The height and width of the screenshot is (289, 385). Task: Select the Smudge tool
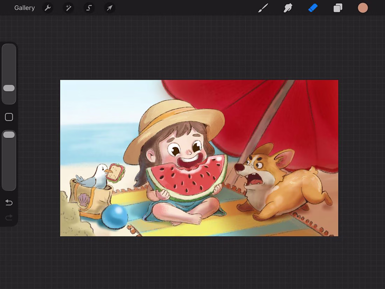point(288,8)
